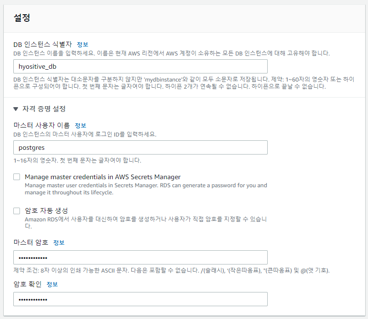Click the 마스터 사용자 이름 label

pos(41,126)
